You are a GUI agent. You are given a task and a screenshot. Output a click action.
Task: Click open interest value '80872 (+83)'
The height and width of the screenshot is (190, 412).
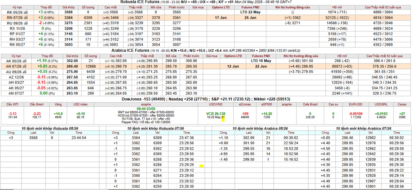tap(342, 66)
